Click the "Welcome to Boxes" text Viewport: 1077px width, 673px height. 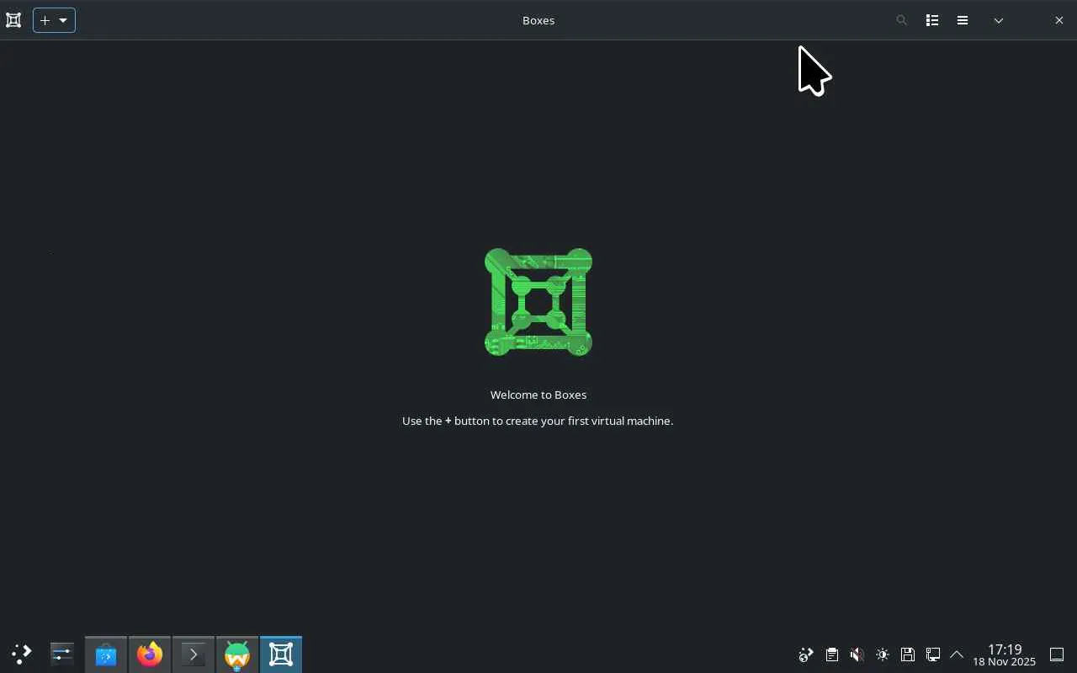pyautogui.click(x=538, y=395)
